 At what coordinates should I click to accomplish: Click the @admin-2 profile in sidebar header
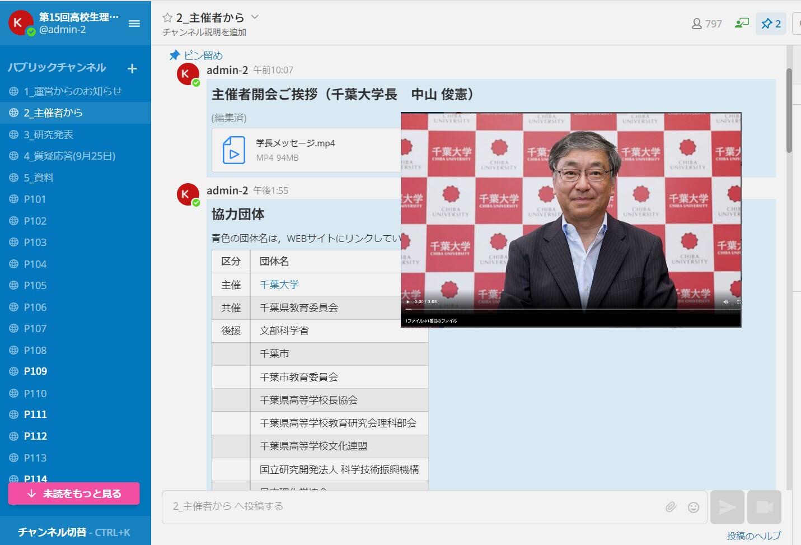click(x=63, y=30)
